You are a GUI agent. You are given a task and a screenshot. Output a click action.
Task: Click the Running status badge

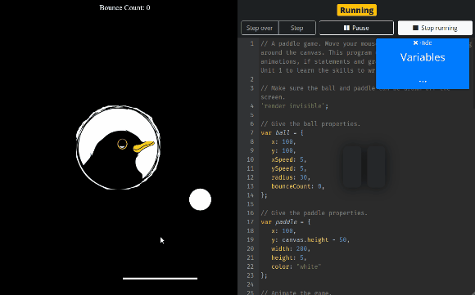coord(357,10)
